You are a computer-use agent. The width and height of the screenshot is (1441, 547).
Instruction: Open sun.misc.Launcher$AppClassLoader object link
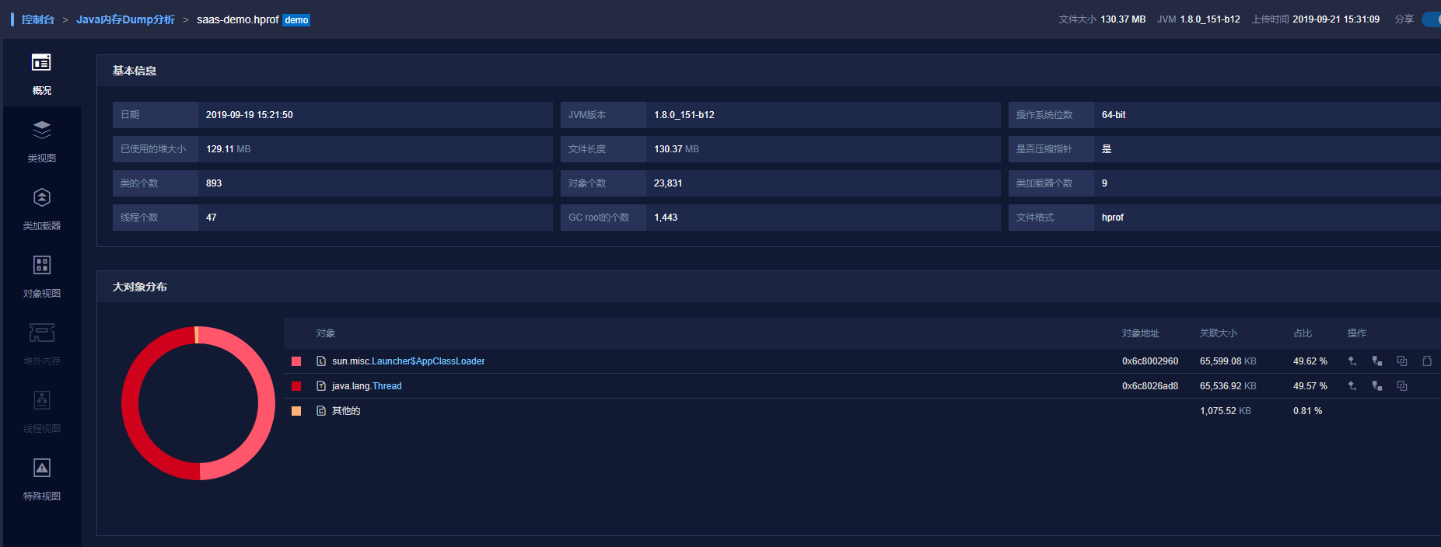point(408,361)
